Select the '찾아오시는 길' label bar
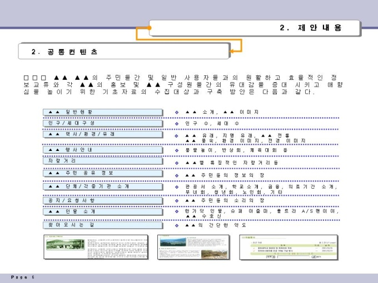Screen dimensions: 378x283 tap(103, 225)
